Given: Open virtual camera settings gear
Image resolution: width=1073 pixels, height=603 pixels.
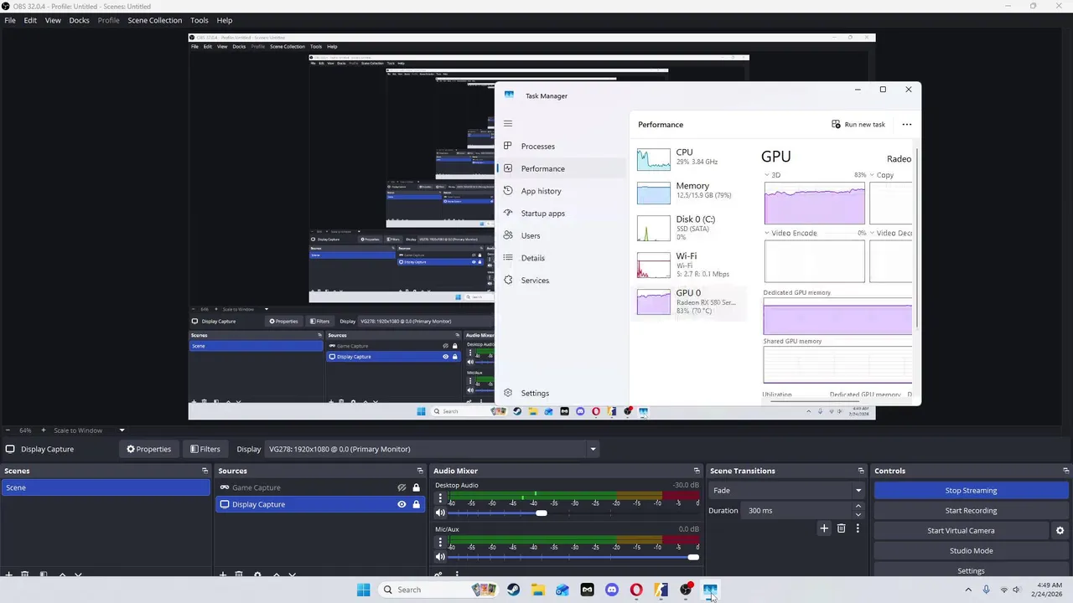Looking at the screenshot, I should pos(1060,531).
